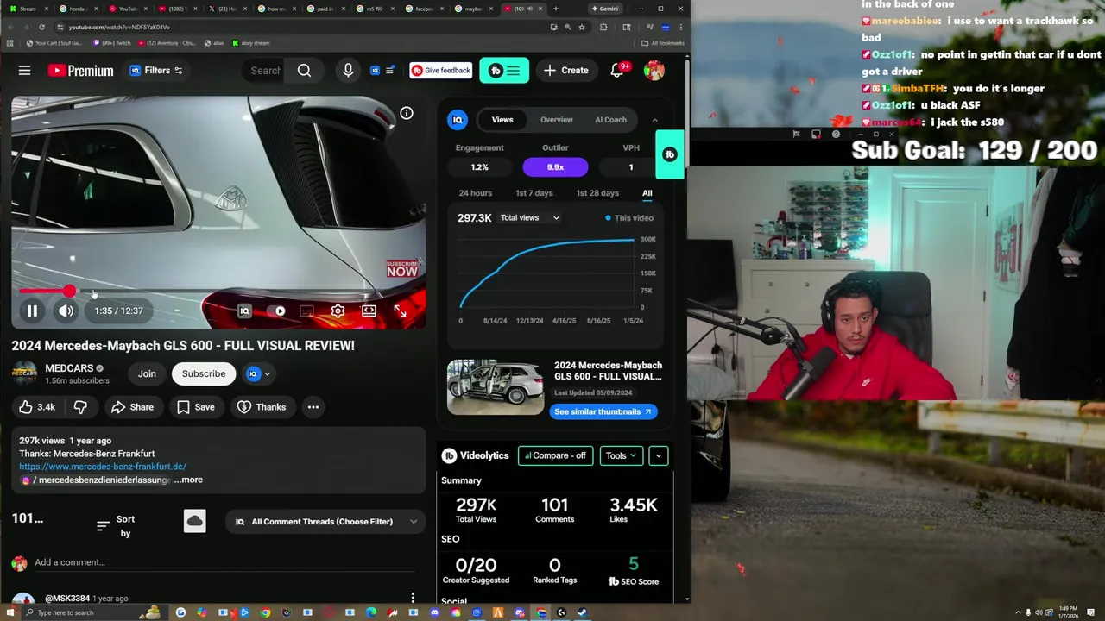Open the Twitch bookmark in bookmarks bar
The image size is (1105, 621).
coord(110,43)
